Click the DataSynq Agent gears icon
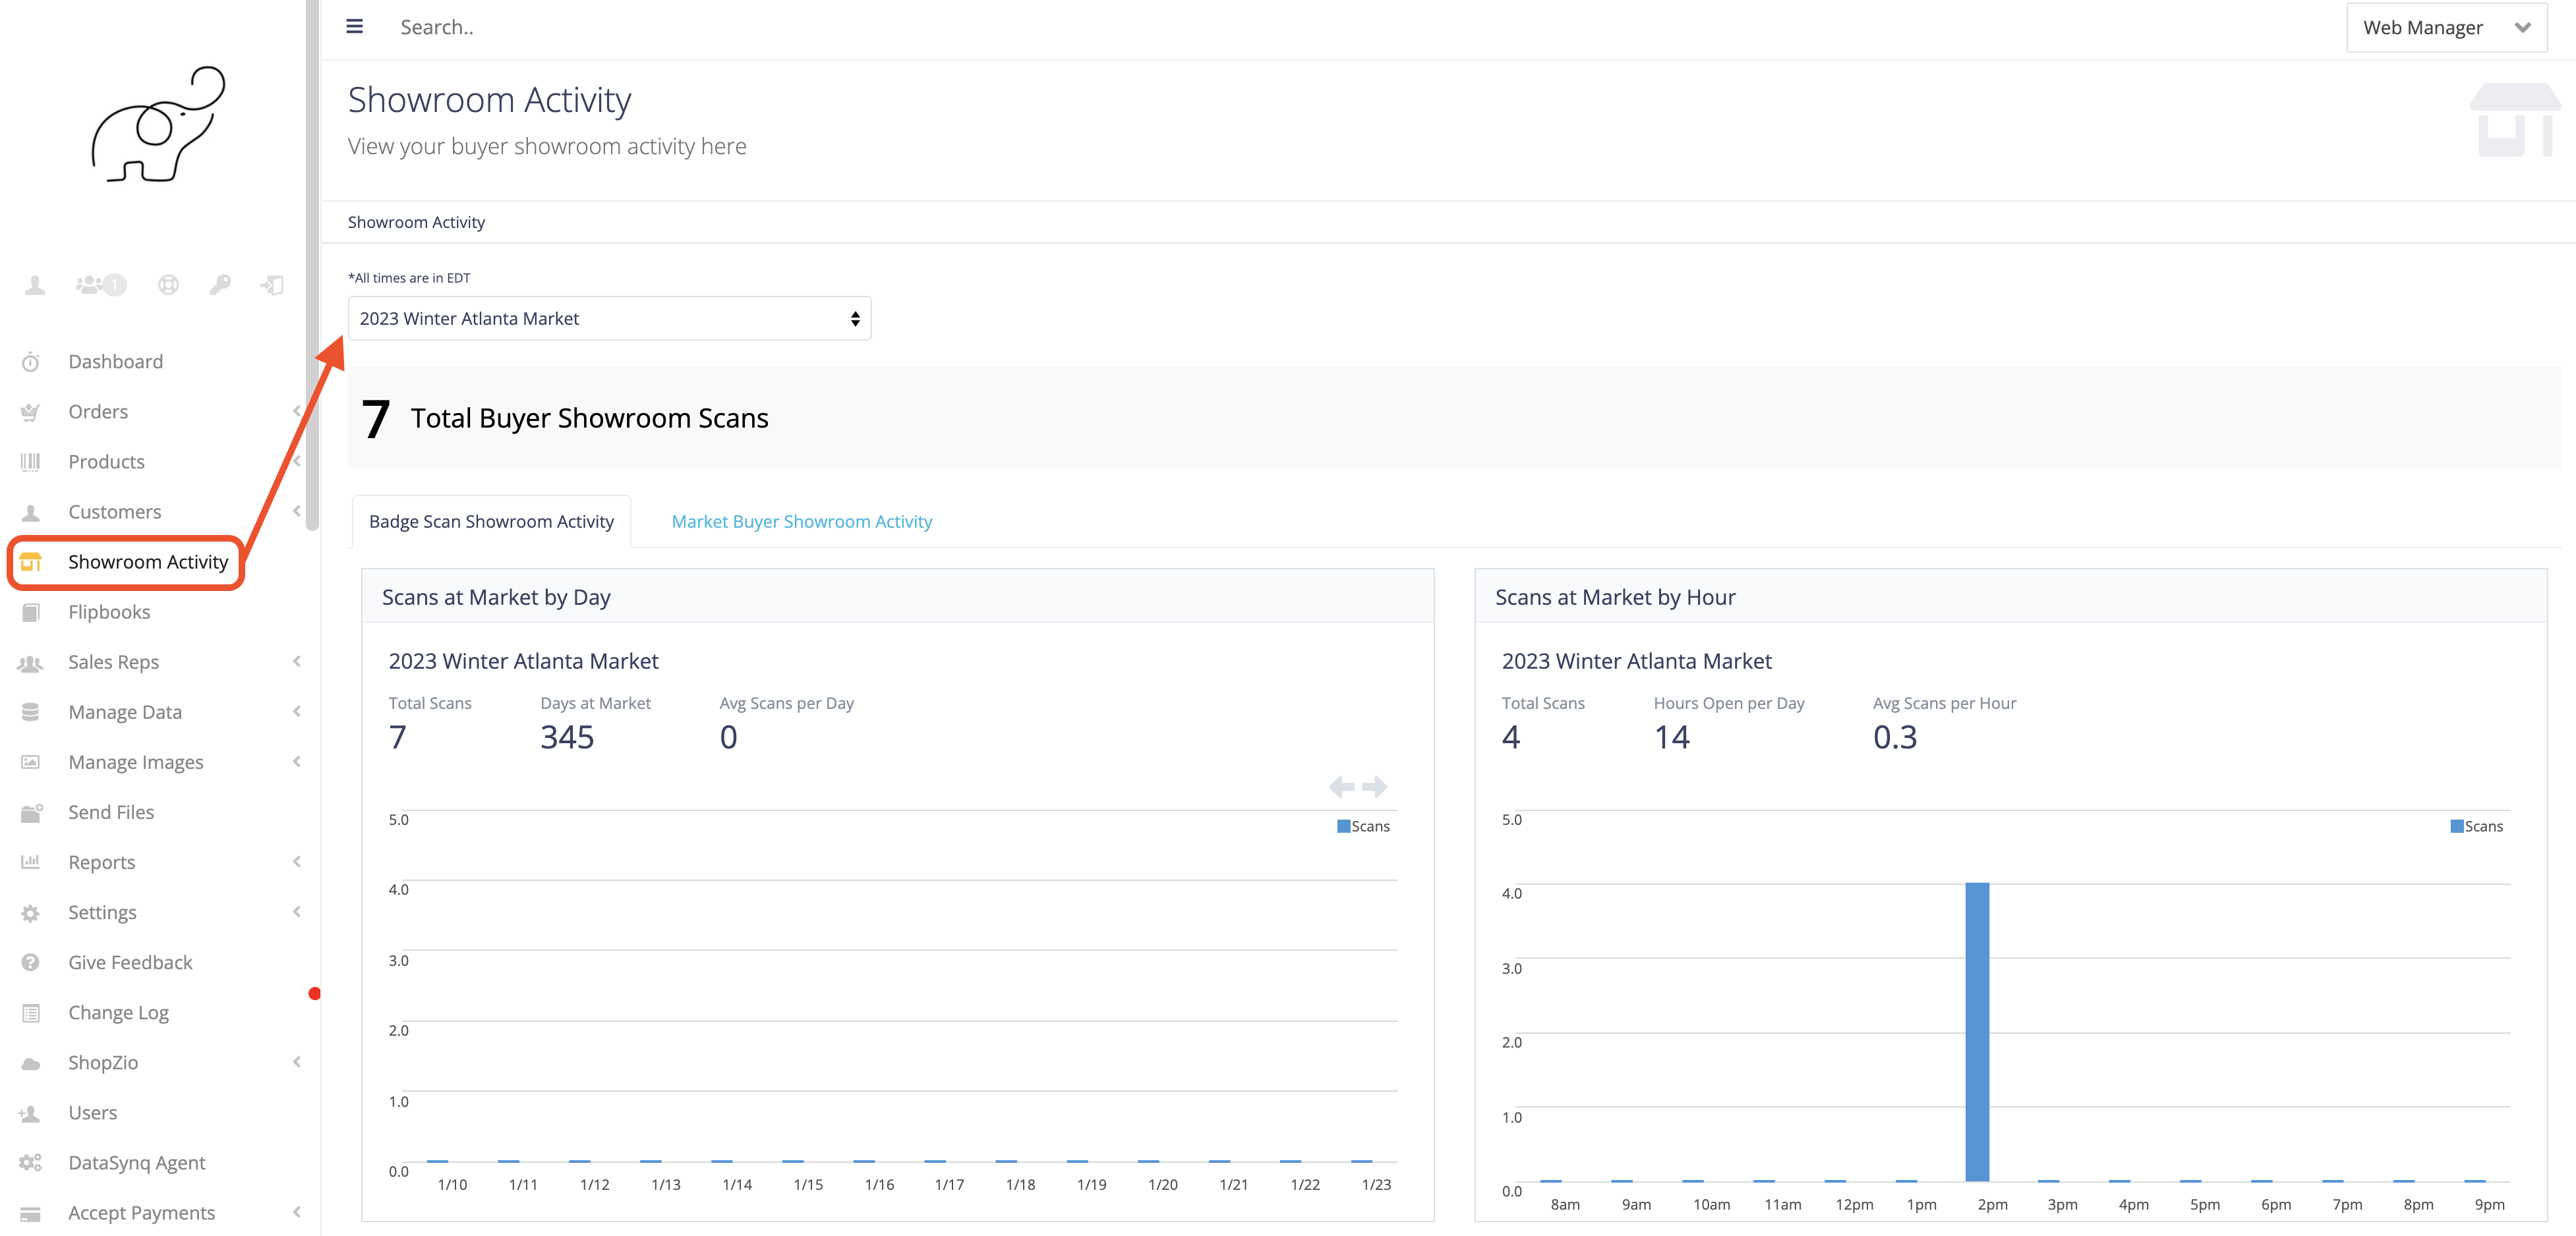The height and width of the screenshot is (1236, 2576). point(31,1163)
